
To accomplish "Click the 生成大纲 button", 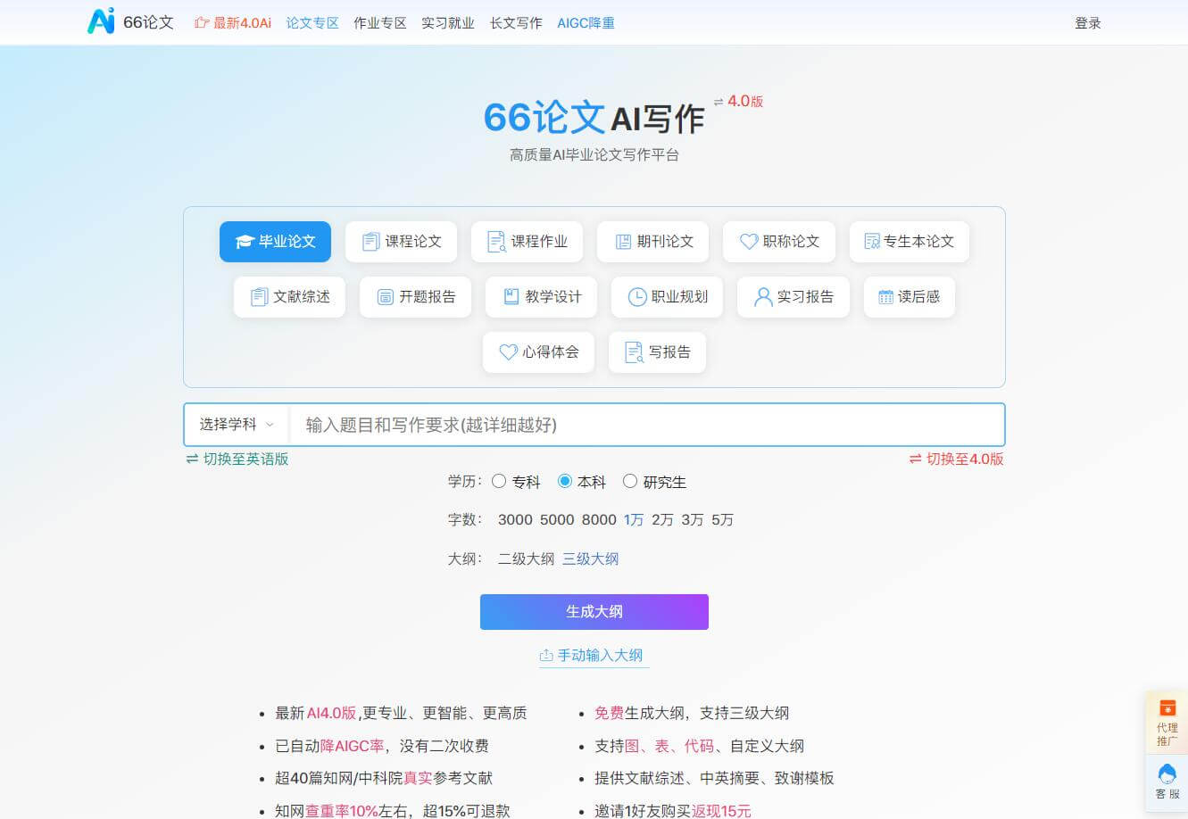I will click(x=594, y=612).
